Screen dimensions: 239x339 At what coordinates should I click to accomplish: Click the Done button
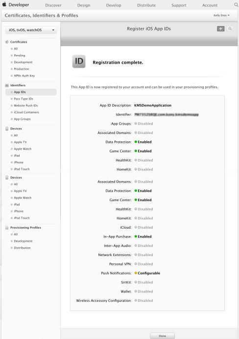(x=163, y=336)
